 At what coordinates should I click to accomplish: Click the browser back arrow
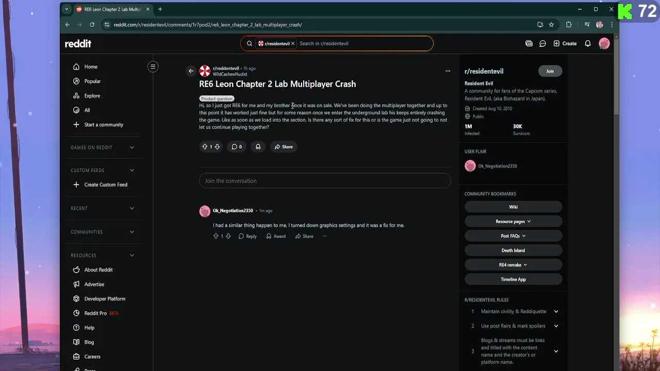(x=68, y=24)
